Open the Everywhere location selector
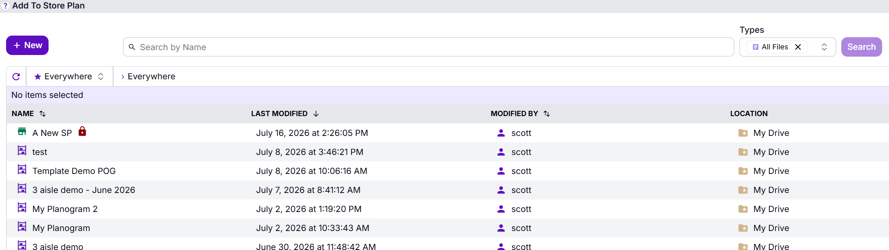Viewport: 889px width, 250px height. pyautogui.click(x=70, y=76)
